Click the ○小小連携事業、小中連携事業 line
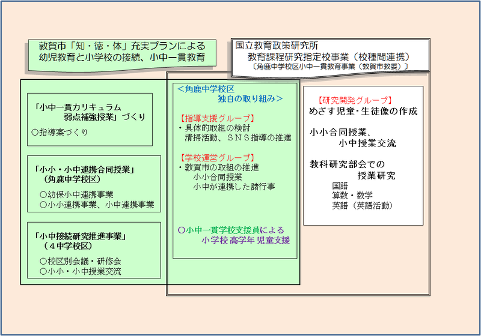This screenshot has height=336, width=481. 97,205
